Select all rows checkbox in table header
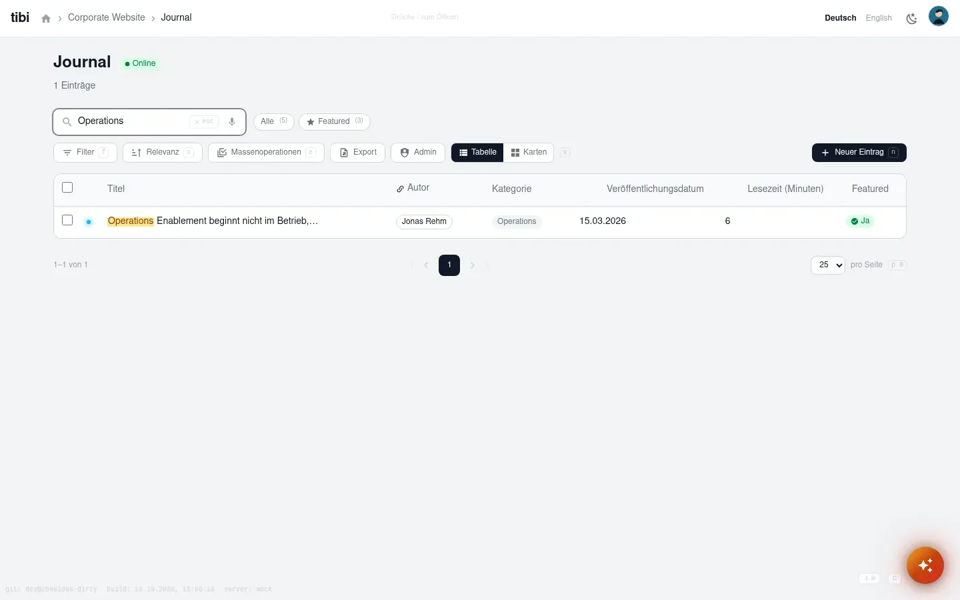Image resolution: width=960 pixels, height=600 pixels. [x=67, y=187]
